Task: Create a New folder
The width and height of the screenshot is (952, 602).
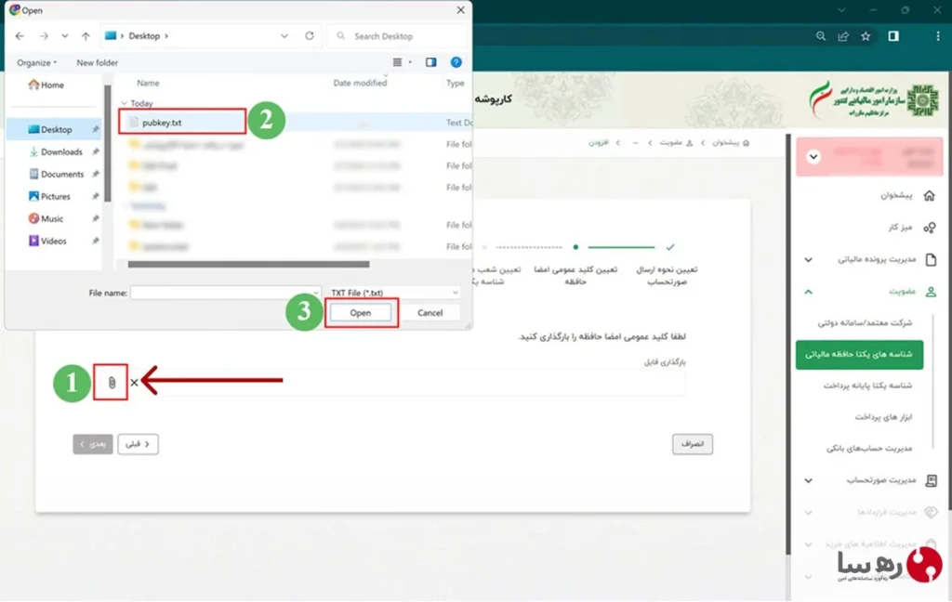Action: [97, 62]
